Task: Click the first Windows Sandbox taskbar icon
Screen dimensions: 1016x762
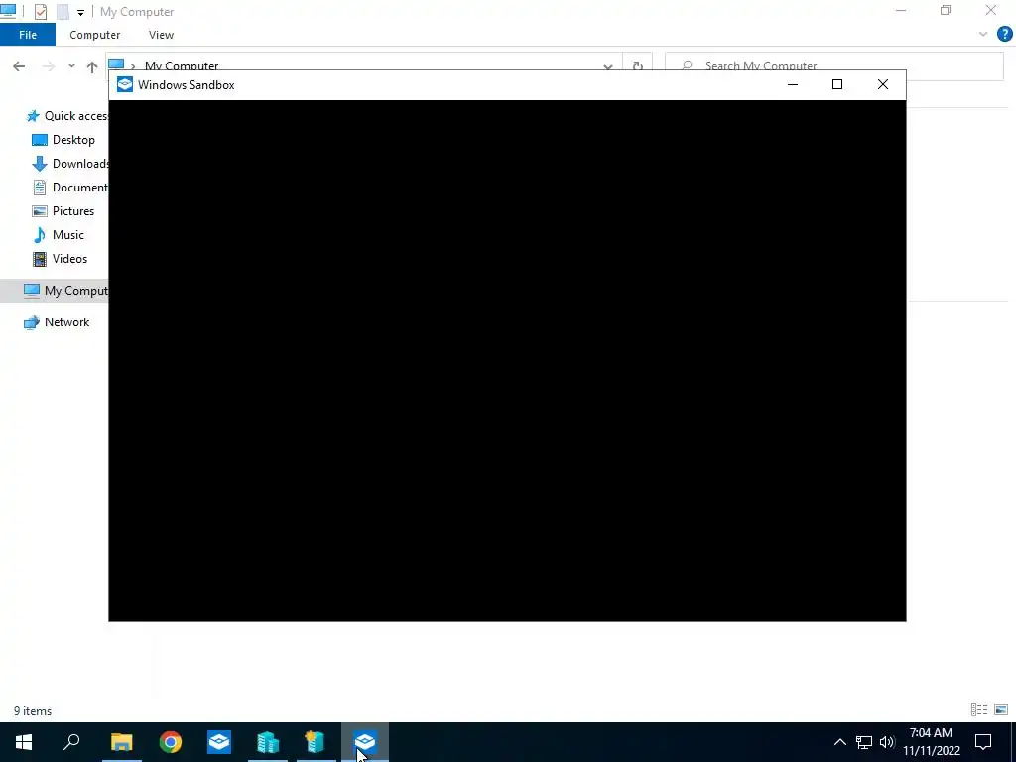Action: 219,742
